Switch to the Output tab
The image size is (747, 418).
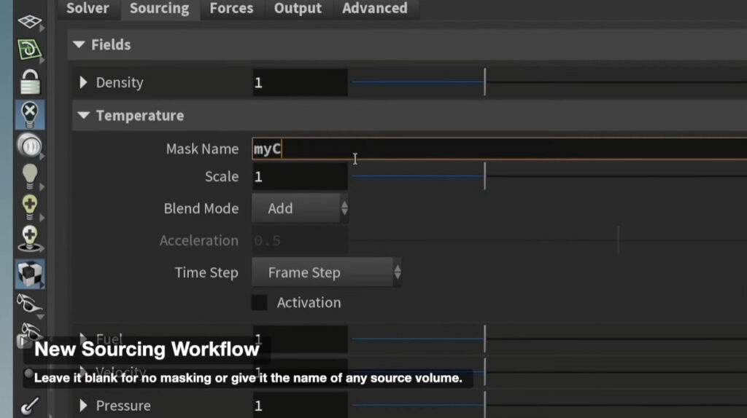coord(298,9)
